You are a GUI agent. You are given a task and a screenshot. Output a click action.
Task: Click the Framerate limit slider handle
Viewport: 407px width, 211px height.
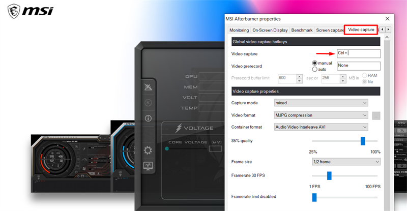pos(314,197)
